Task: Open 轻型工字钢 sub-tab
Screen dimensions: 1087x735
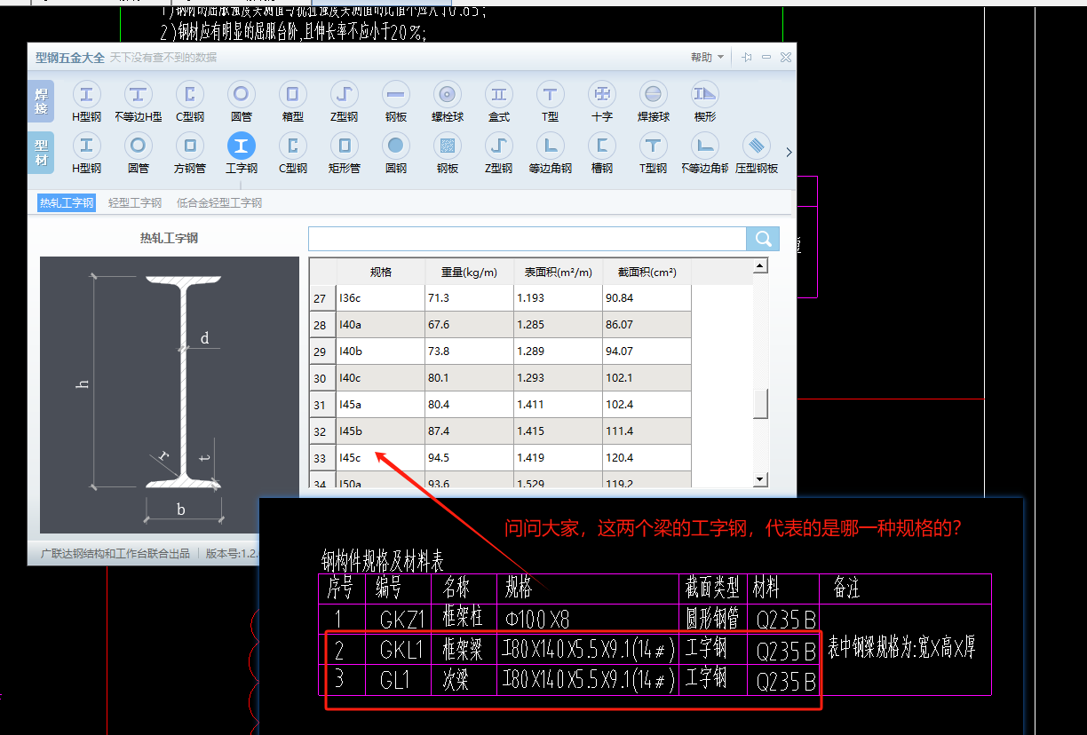Action: tap(135, 203)
